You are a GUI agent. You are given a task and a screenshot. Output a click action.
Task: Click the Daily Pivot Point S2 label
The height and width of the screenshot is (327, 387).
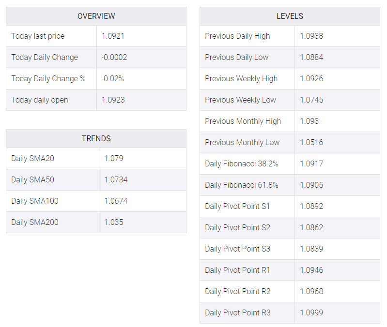tap(237, 228)
